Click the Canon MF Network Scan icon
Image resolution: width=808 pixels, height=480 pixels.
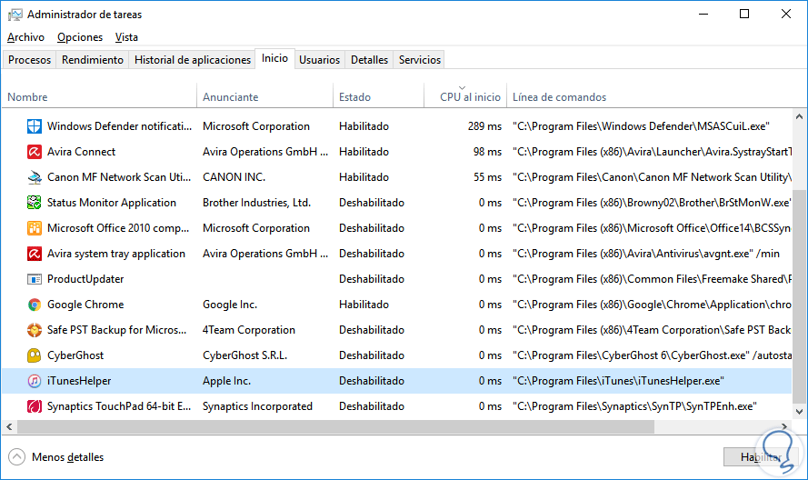35,177
